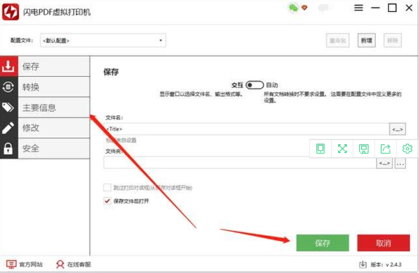Open the hamburger menu in title bar
The image size is (419, 273).
click(x=359, y=8)
